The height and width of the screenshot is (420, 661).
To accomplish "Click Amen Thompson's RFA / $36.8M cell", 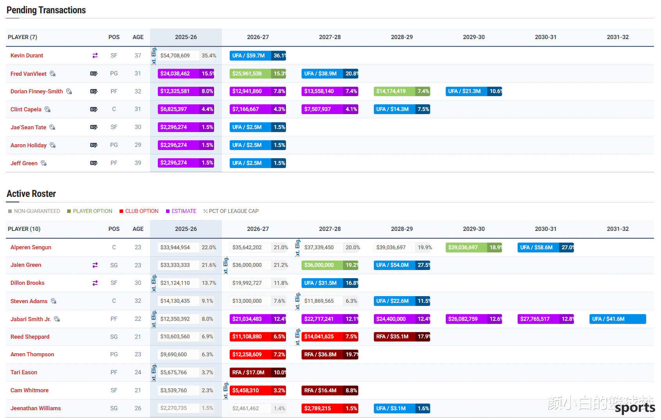I will click(330, 354).
